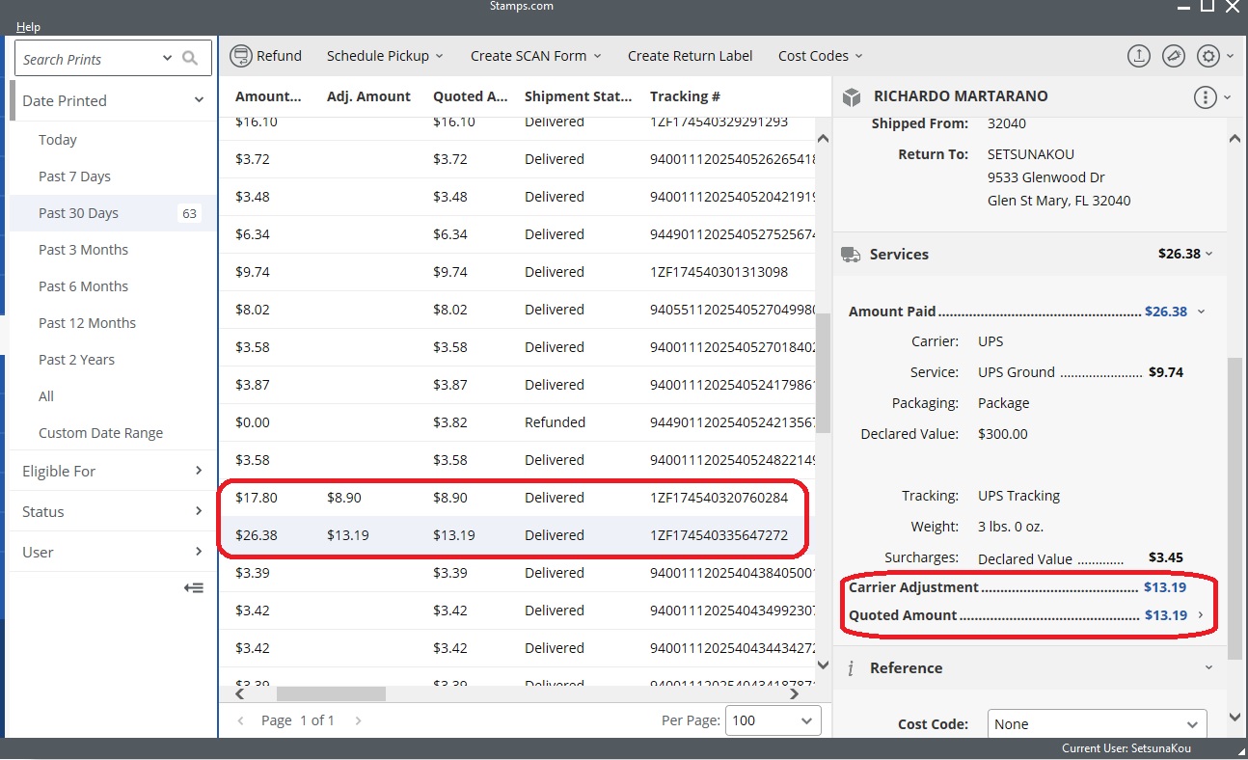Expand the Status filter section
Image resolution: width=1248 pixels, height=760 pixels.
point(112,511)
